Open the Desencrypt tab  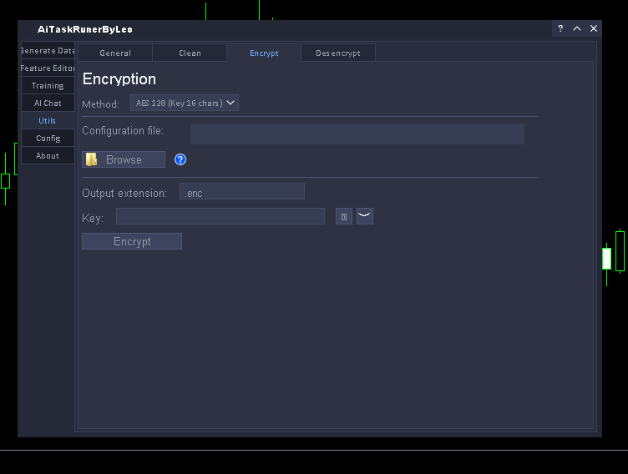click(x=338, y=53)
